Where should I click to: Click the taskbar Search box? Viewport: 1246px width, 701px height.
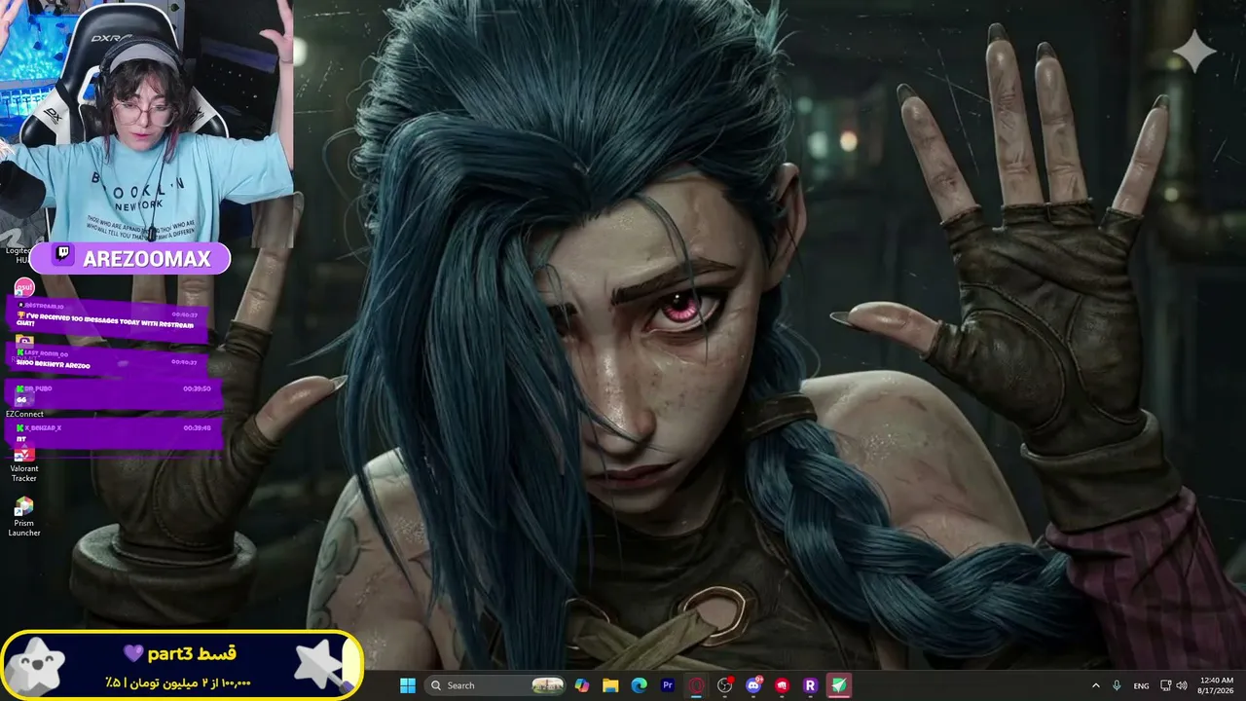(496, 685)
